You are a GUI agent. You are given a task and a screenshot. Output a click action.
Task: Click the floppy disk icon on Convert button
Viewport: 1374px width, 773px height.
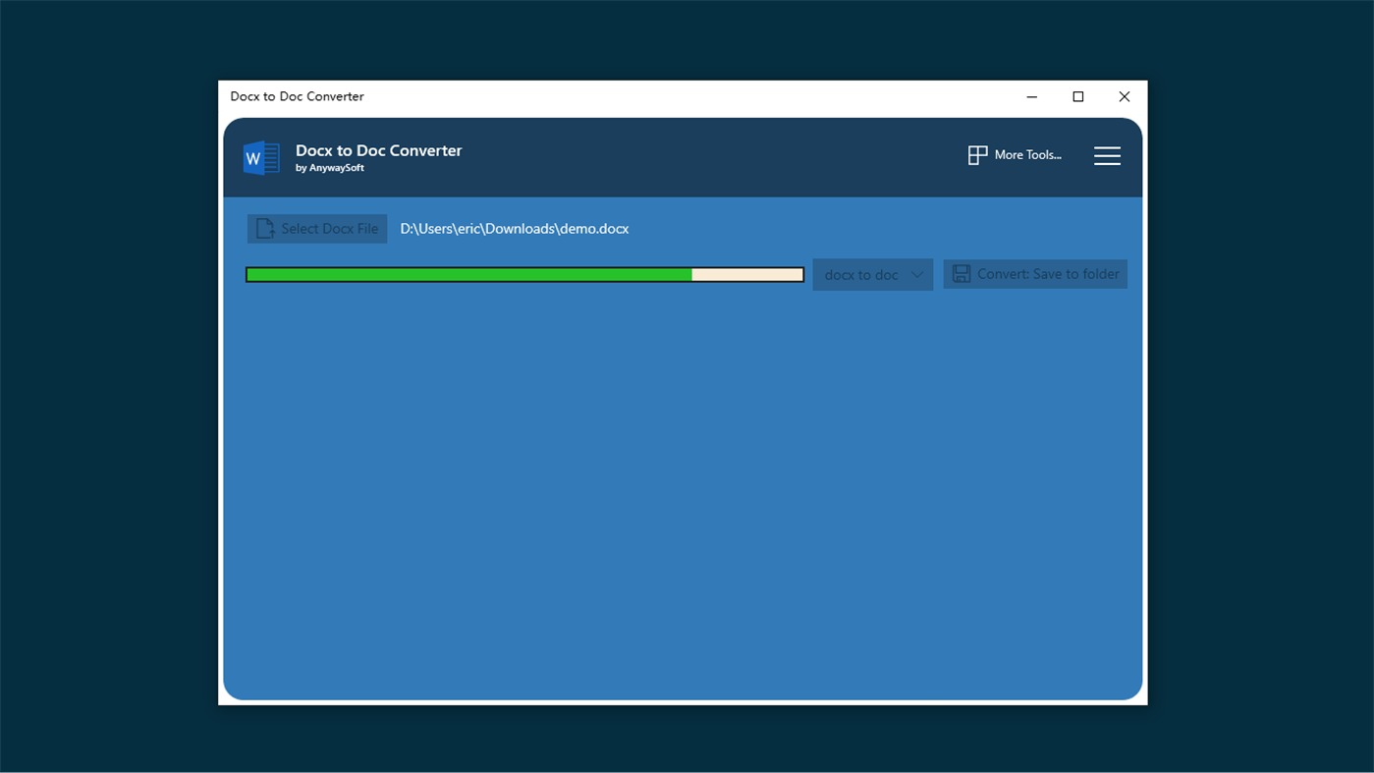click(961, 273)
